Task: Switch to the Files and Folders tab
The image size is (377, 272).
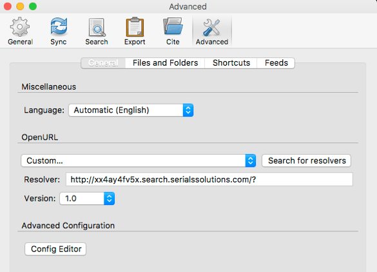Action: 165,63
